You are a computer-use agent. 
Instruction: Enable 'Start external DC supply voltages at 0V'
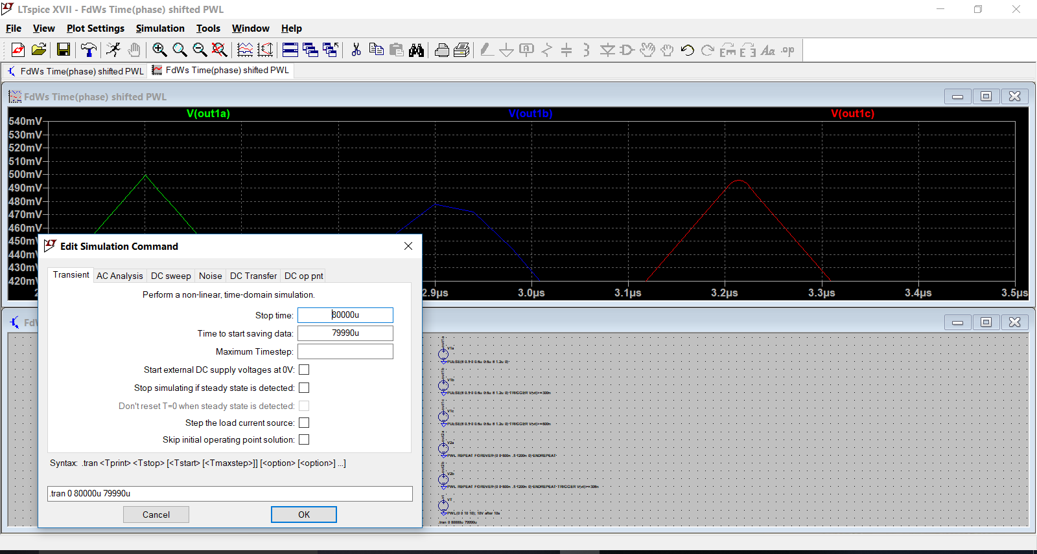coord(304,370)
